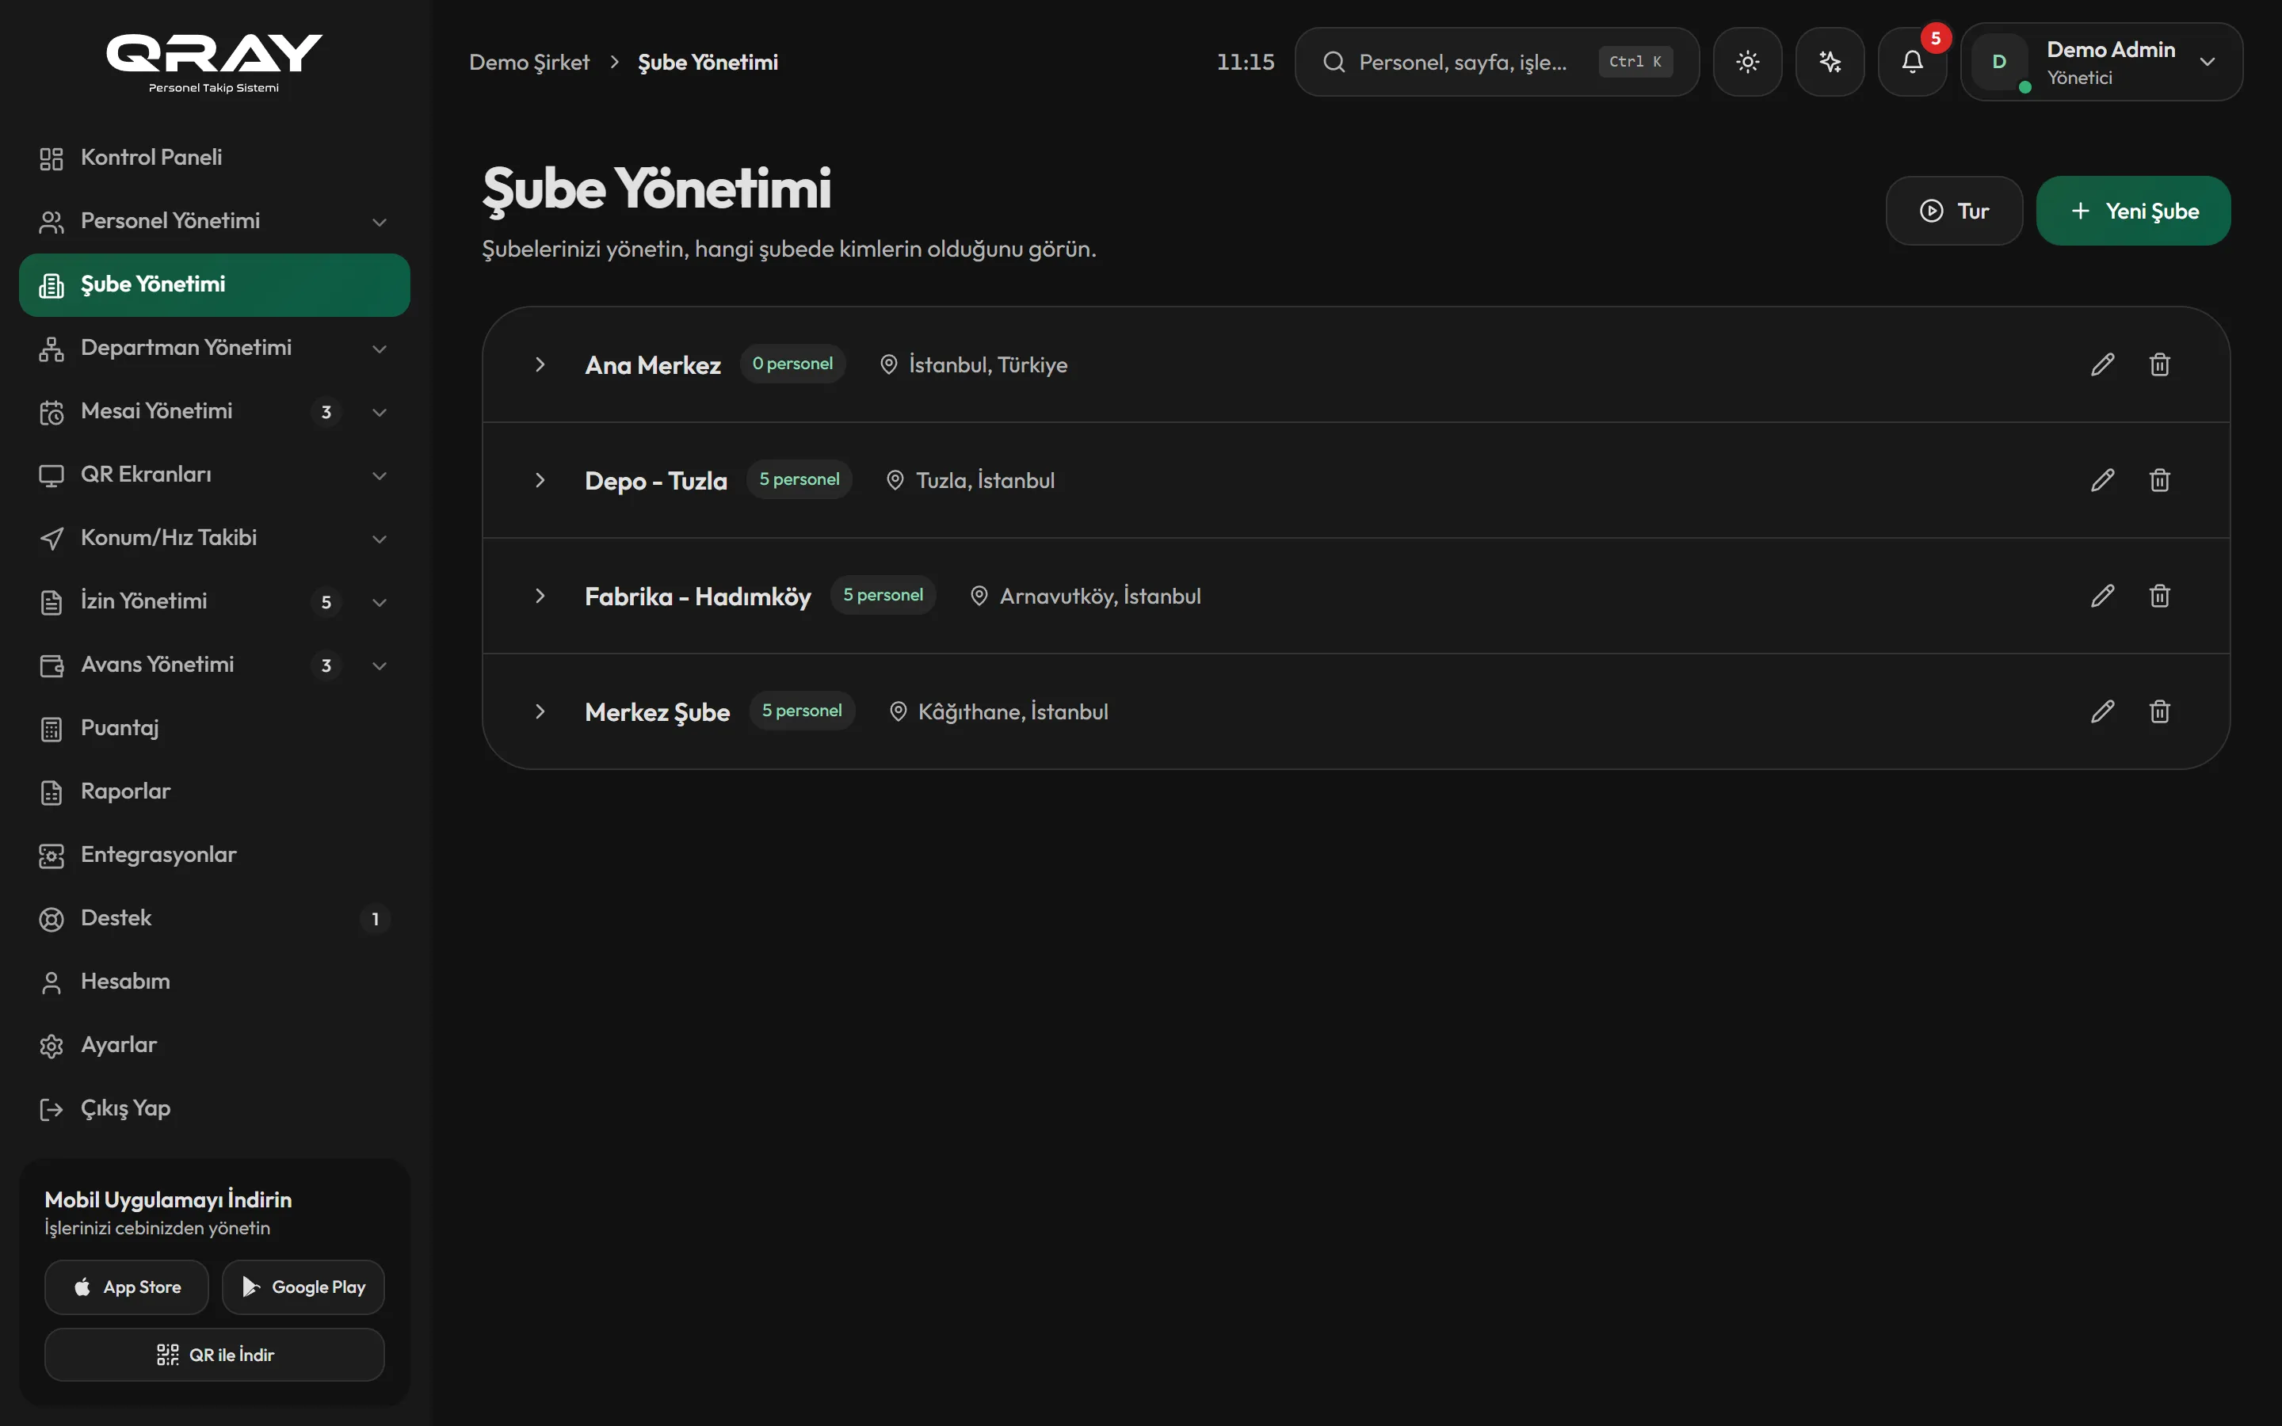The height and width of the screenshot is (1426, 2282).
Task: Start the Tur guided tour
Action: tap(1954, 212)
